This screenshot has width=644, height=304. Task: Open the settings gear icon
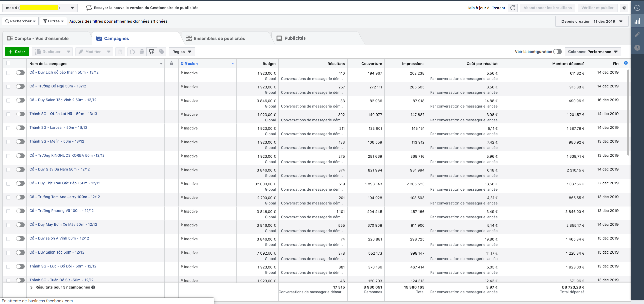(624, 8)
